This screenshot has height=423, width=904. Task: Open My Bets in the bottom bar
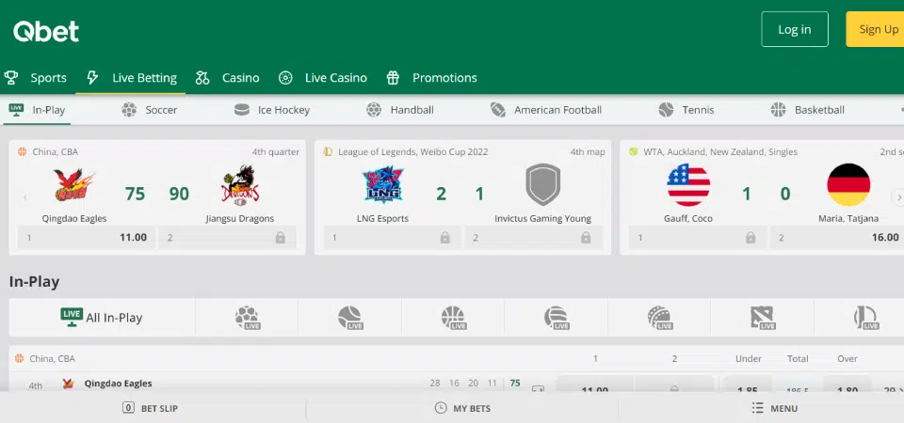[x=462, y=408]
